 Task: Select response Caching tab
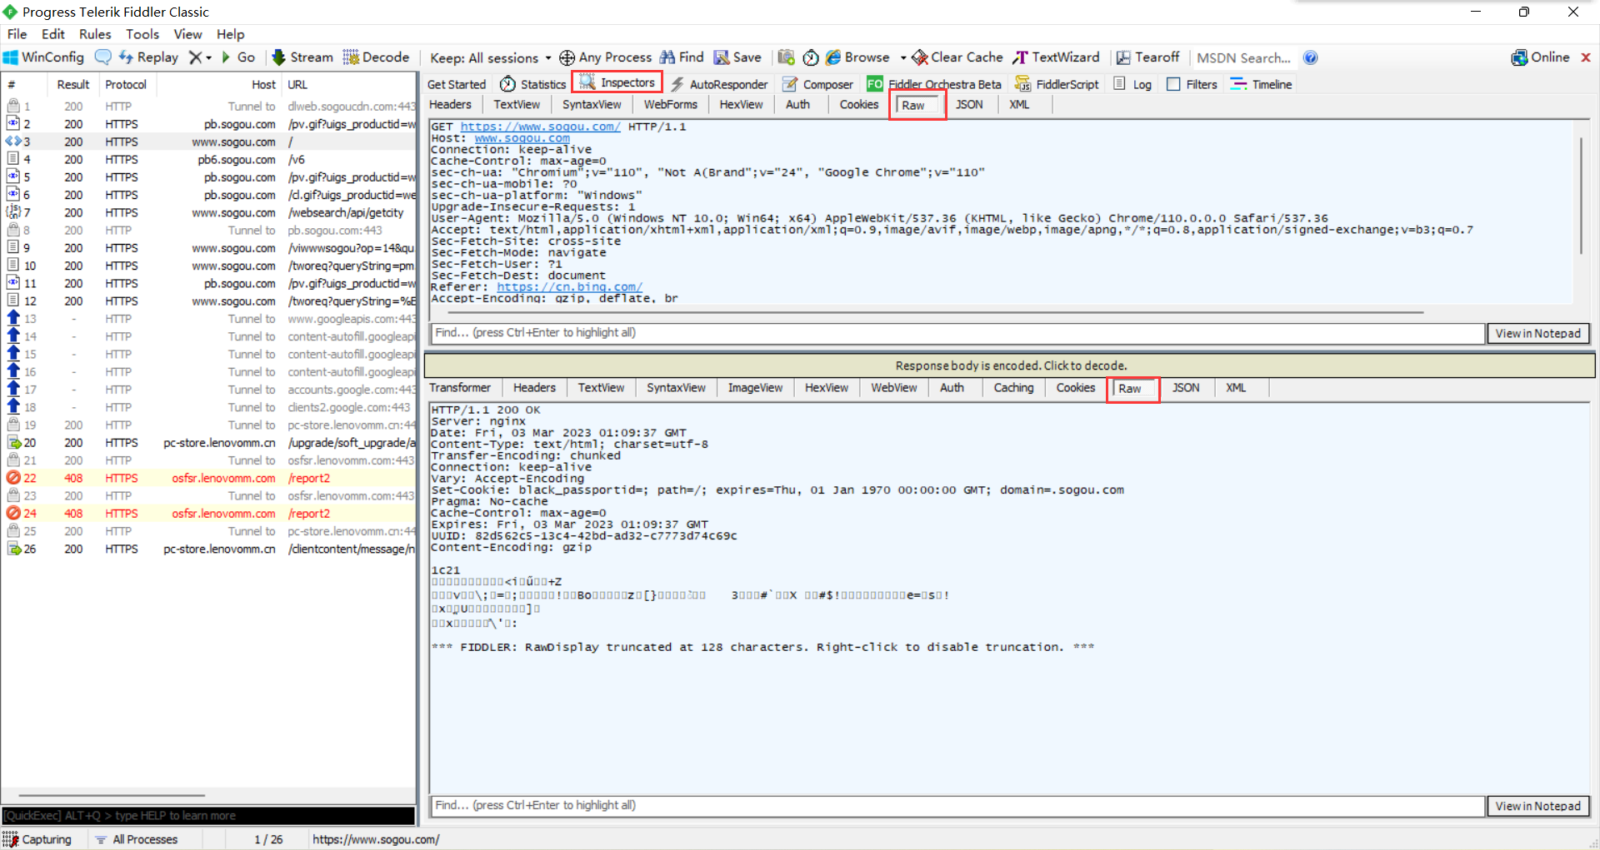point(1013,387)
